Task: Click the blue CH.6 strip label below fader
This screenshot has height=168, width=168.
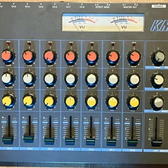Action: click(x=91, y=150)
